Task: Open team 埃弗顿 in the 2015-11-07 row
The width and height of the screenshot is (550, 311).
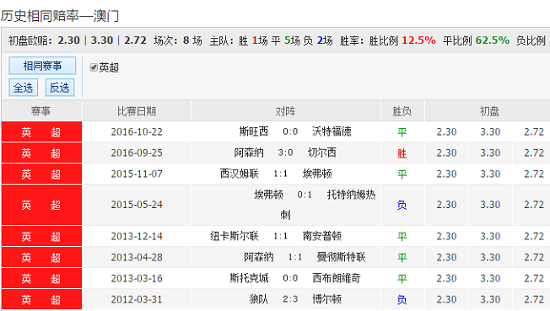Action: [x=317, y=174]
